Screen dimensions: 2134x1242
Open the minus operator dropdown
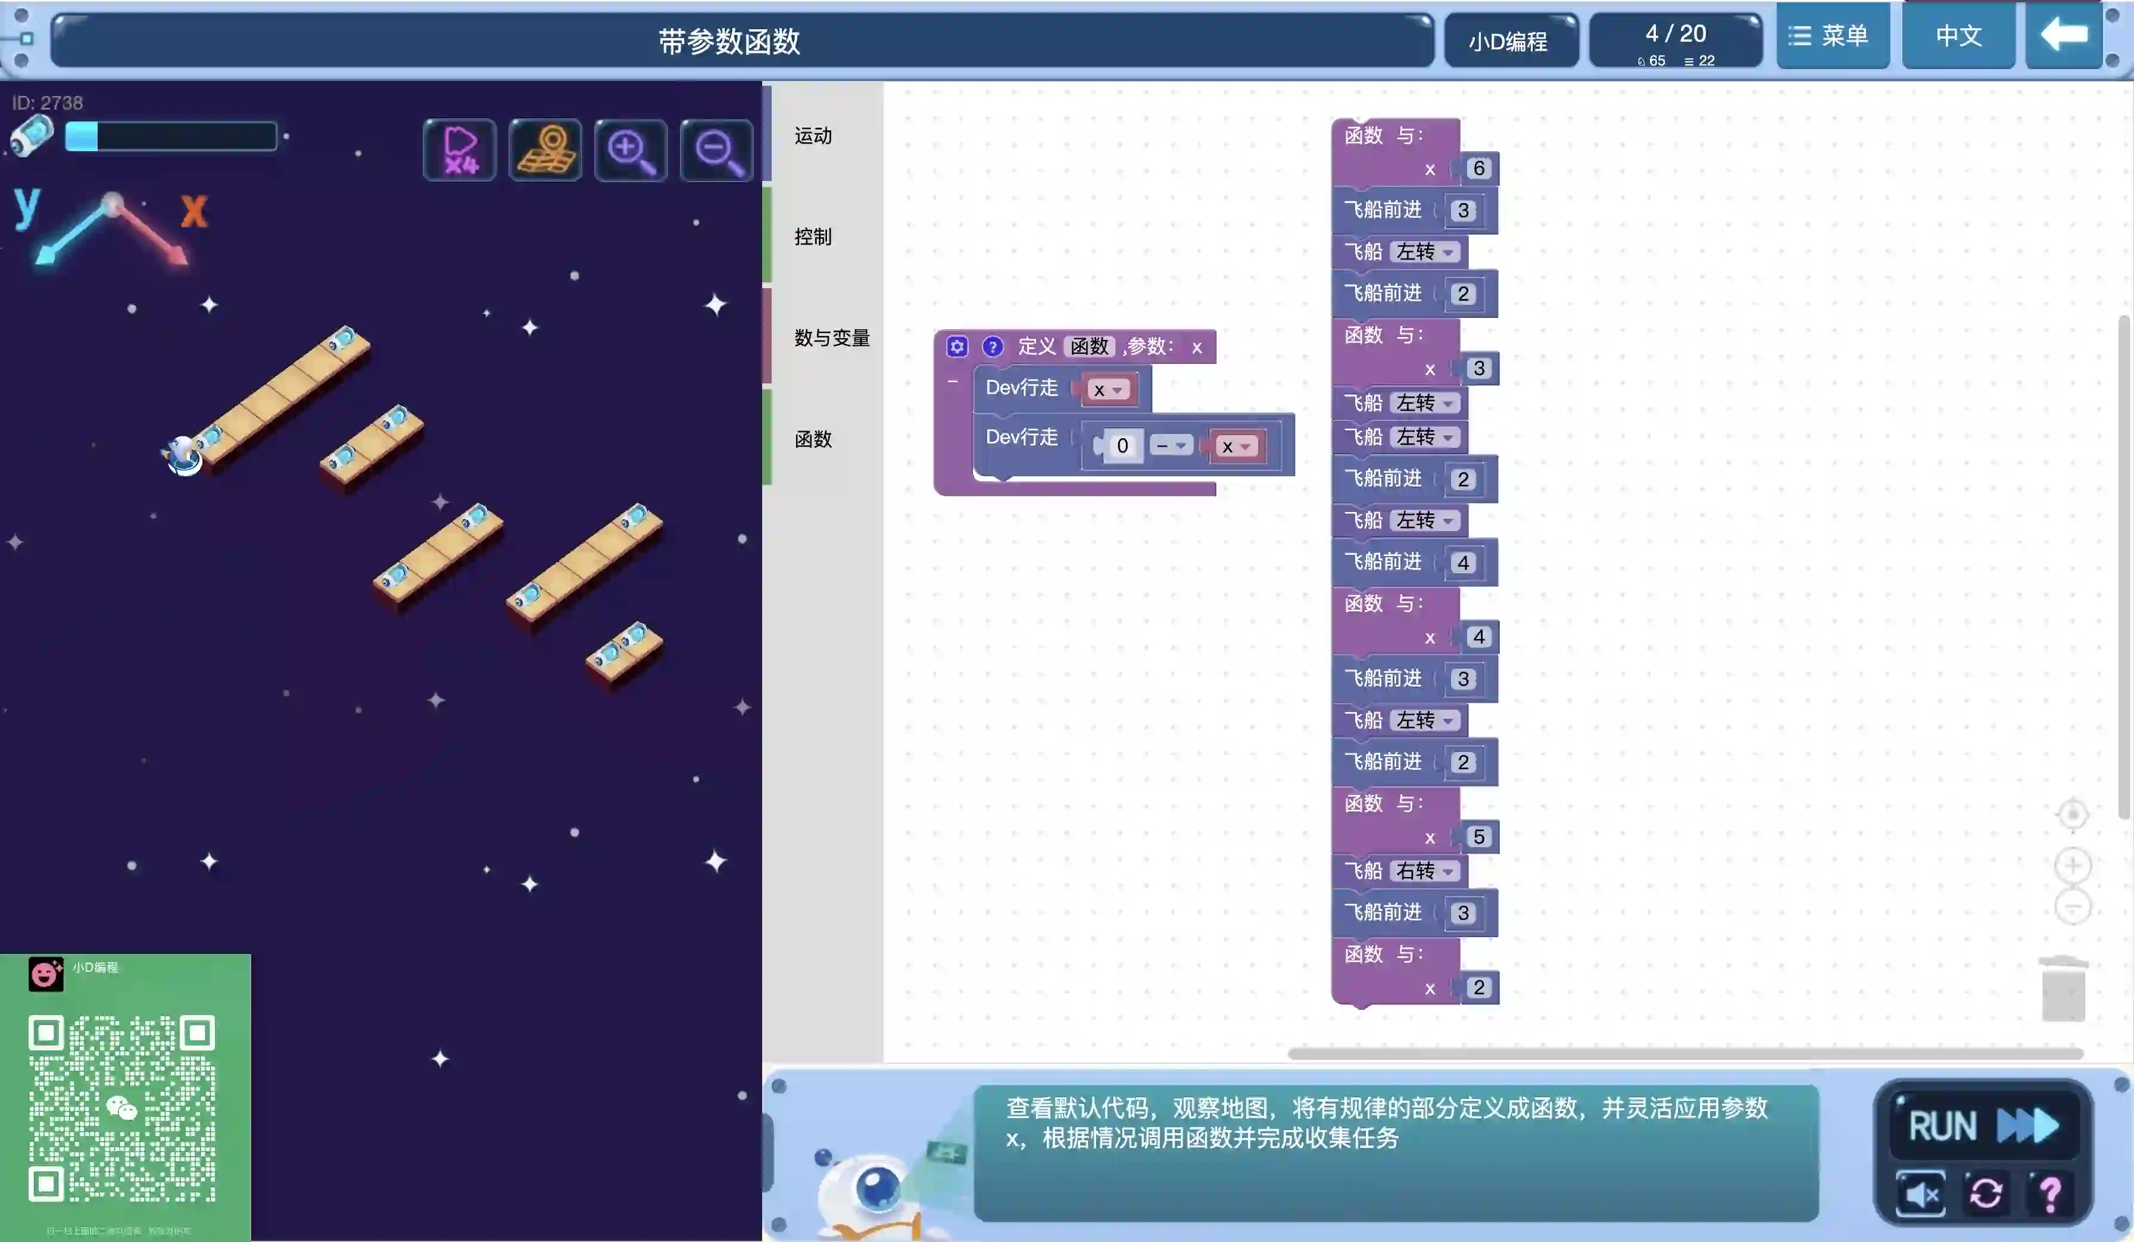(1172, 445)
